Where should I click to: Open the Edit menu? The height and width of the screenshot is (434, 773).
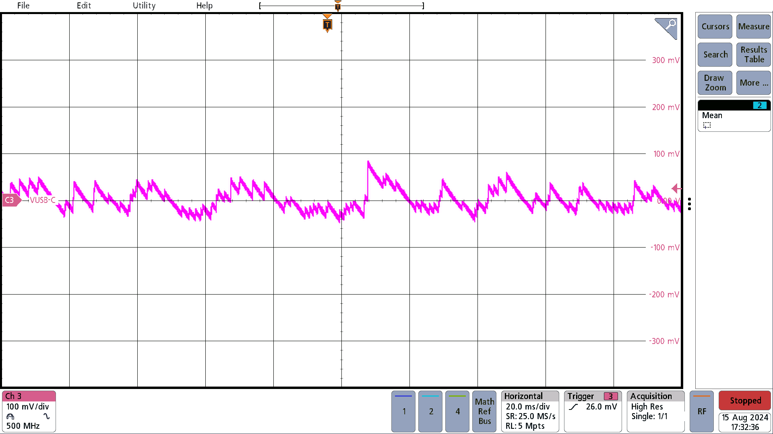pyautogui.click(x=84, y=6)
